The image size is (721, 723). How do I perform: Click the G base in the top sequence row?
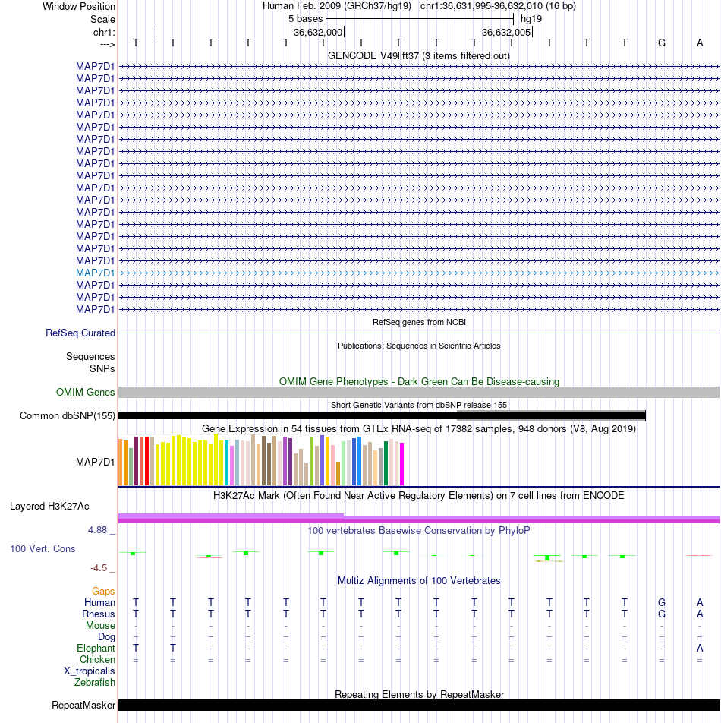662,43
